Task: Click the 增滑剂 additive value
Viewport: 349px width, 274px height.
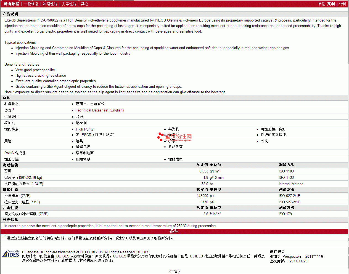Action: pyautogui.click(x=81, y=123)
